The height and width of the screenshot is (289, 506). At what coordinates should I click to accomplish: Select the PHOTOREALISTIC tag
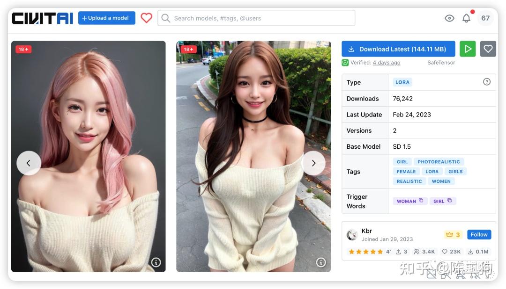pyautogui.click(x=439, y=161)
